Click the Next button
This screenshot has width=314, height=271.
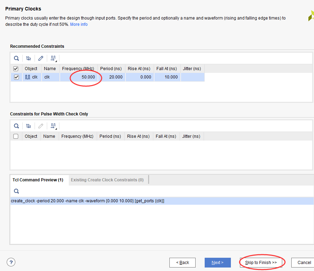(x=218, y=263)
